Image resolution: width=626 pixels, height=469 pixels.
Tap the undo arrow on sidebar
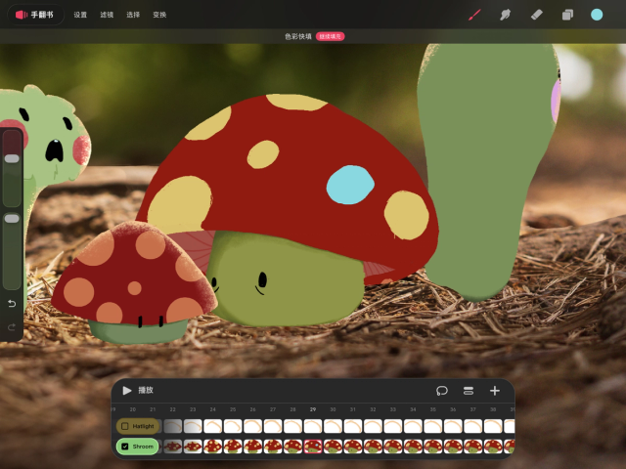[12, 304]
